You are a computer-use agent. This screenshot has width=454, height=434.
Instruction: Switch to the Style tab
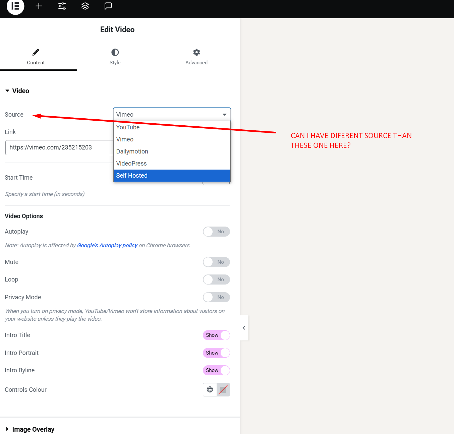point(115,57)
